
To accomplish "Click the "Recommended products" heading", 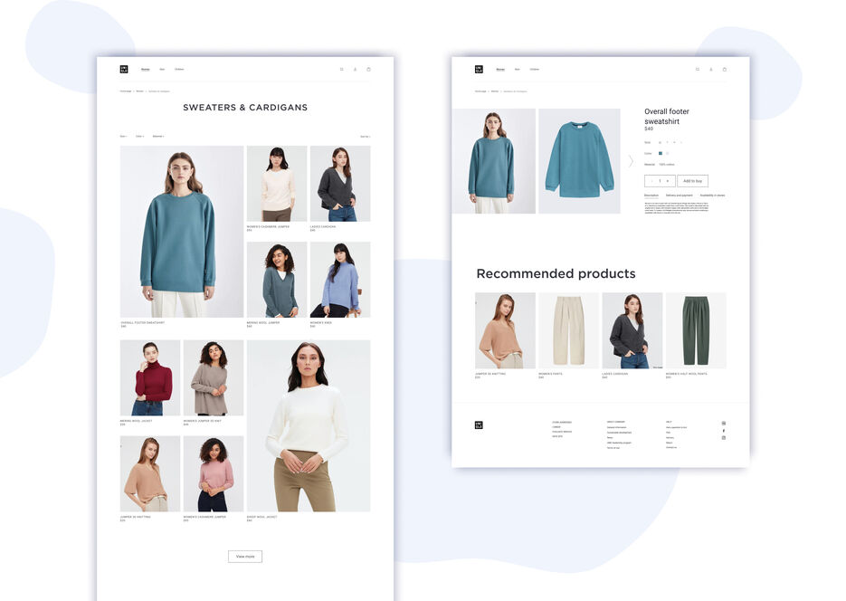I will tap(556, 273).
